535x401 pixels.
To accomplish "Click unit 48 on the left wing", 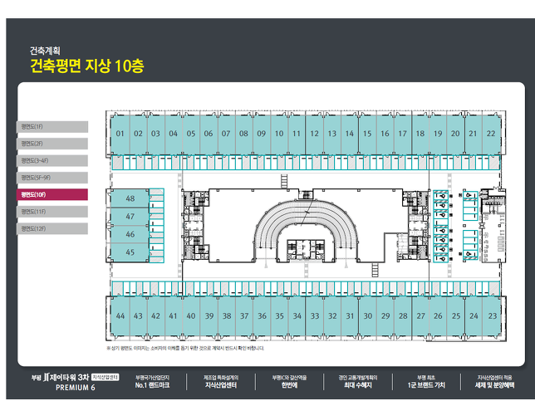I will coord(130,199).
